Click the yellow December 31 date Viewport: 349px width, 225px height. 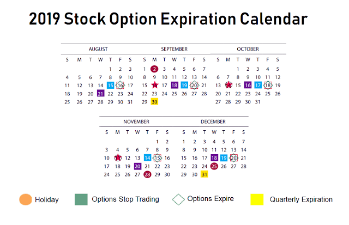(204, 174)
